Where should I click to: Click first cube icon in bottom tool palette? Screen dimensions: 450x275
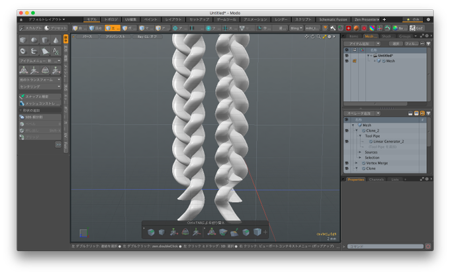pyautogui.click(x=151, y=232)
